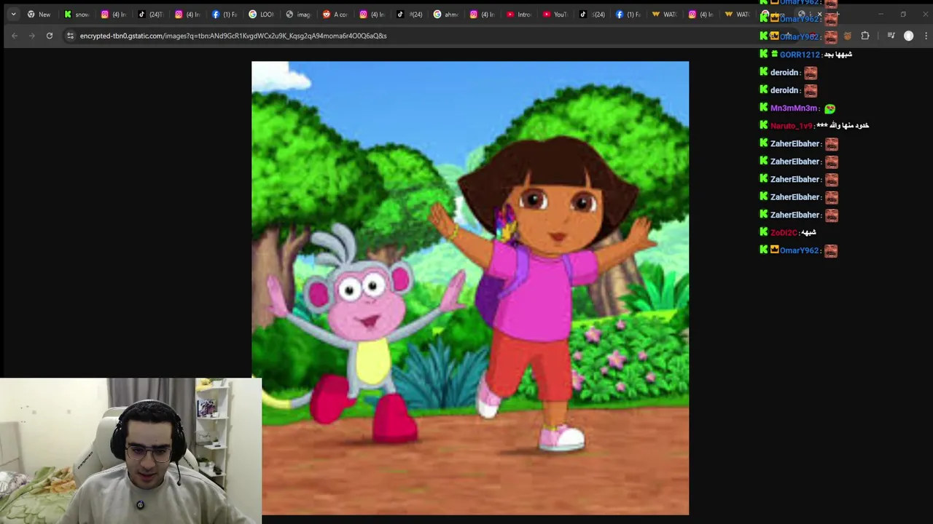Switch to the 'imag' tab

click(298, 15)
